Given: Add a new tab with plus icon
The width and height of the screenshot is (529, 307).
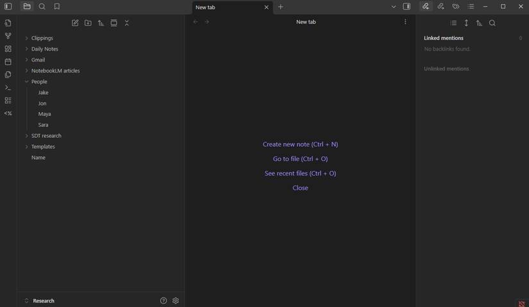Looking at the screenshot, I should click(x=280, y=7).
